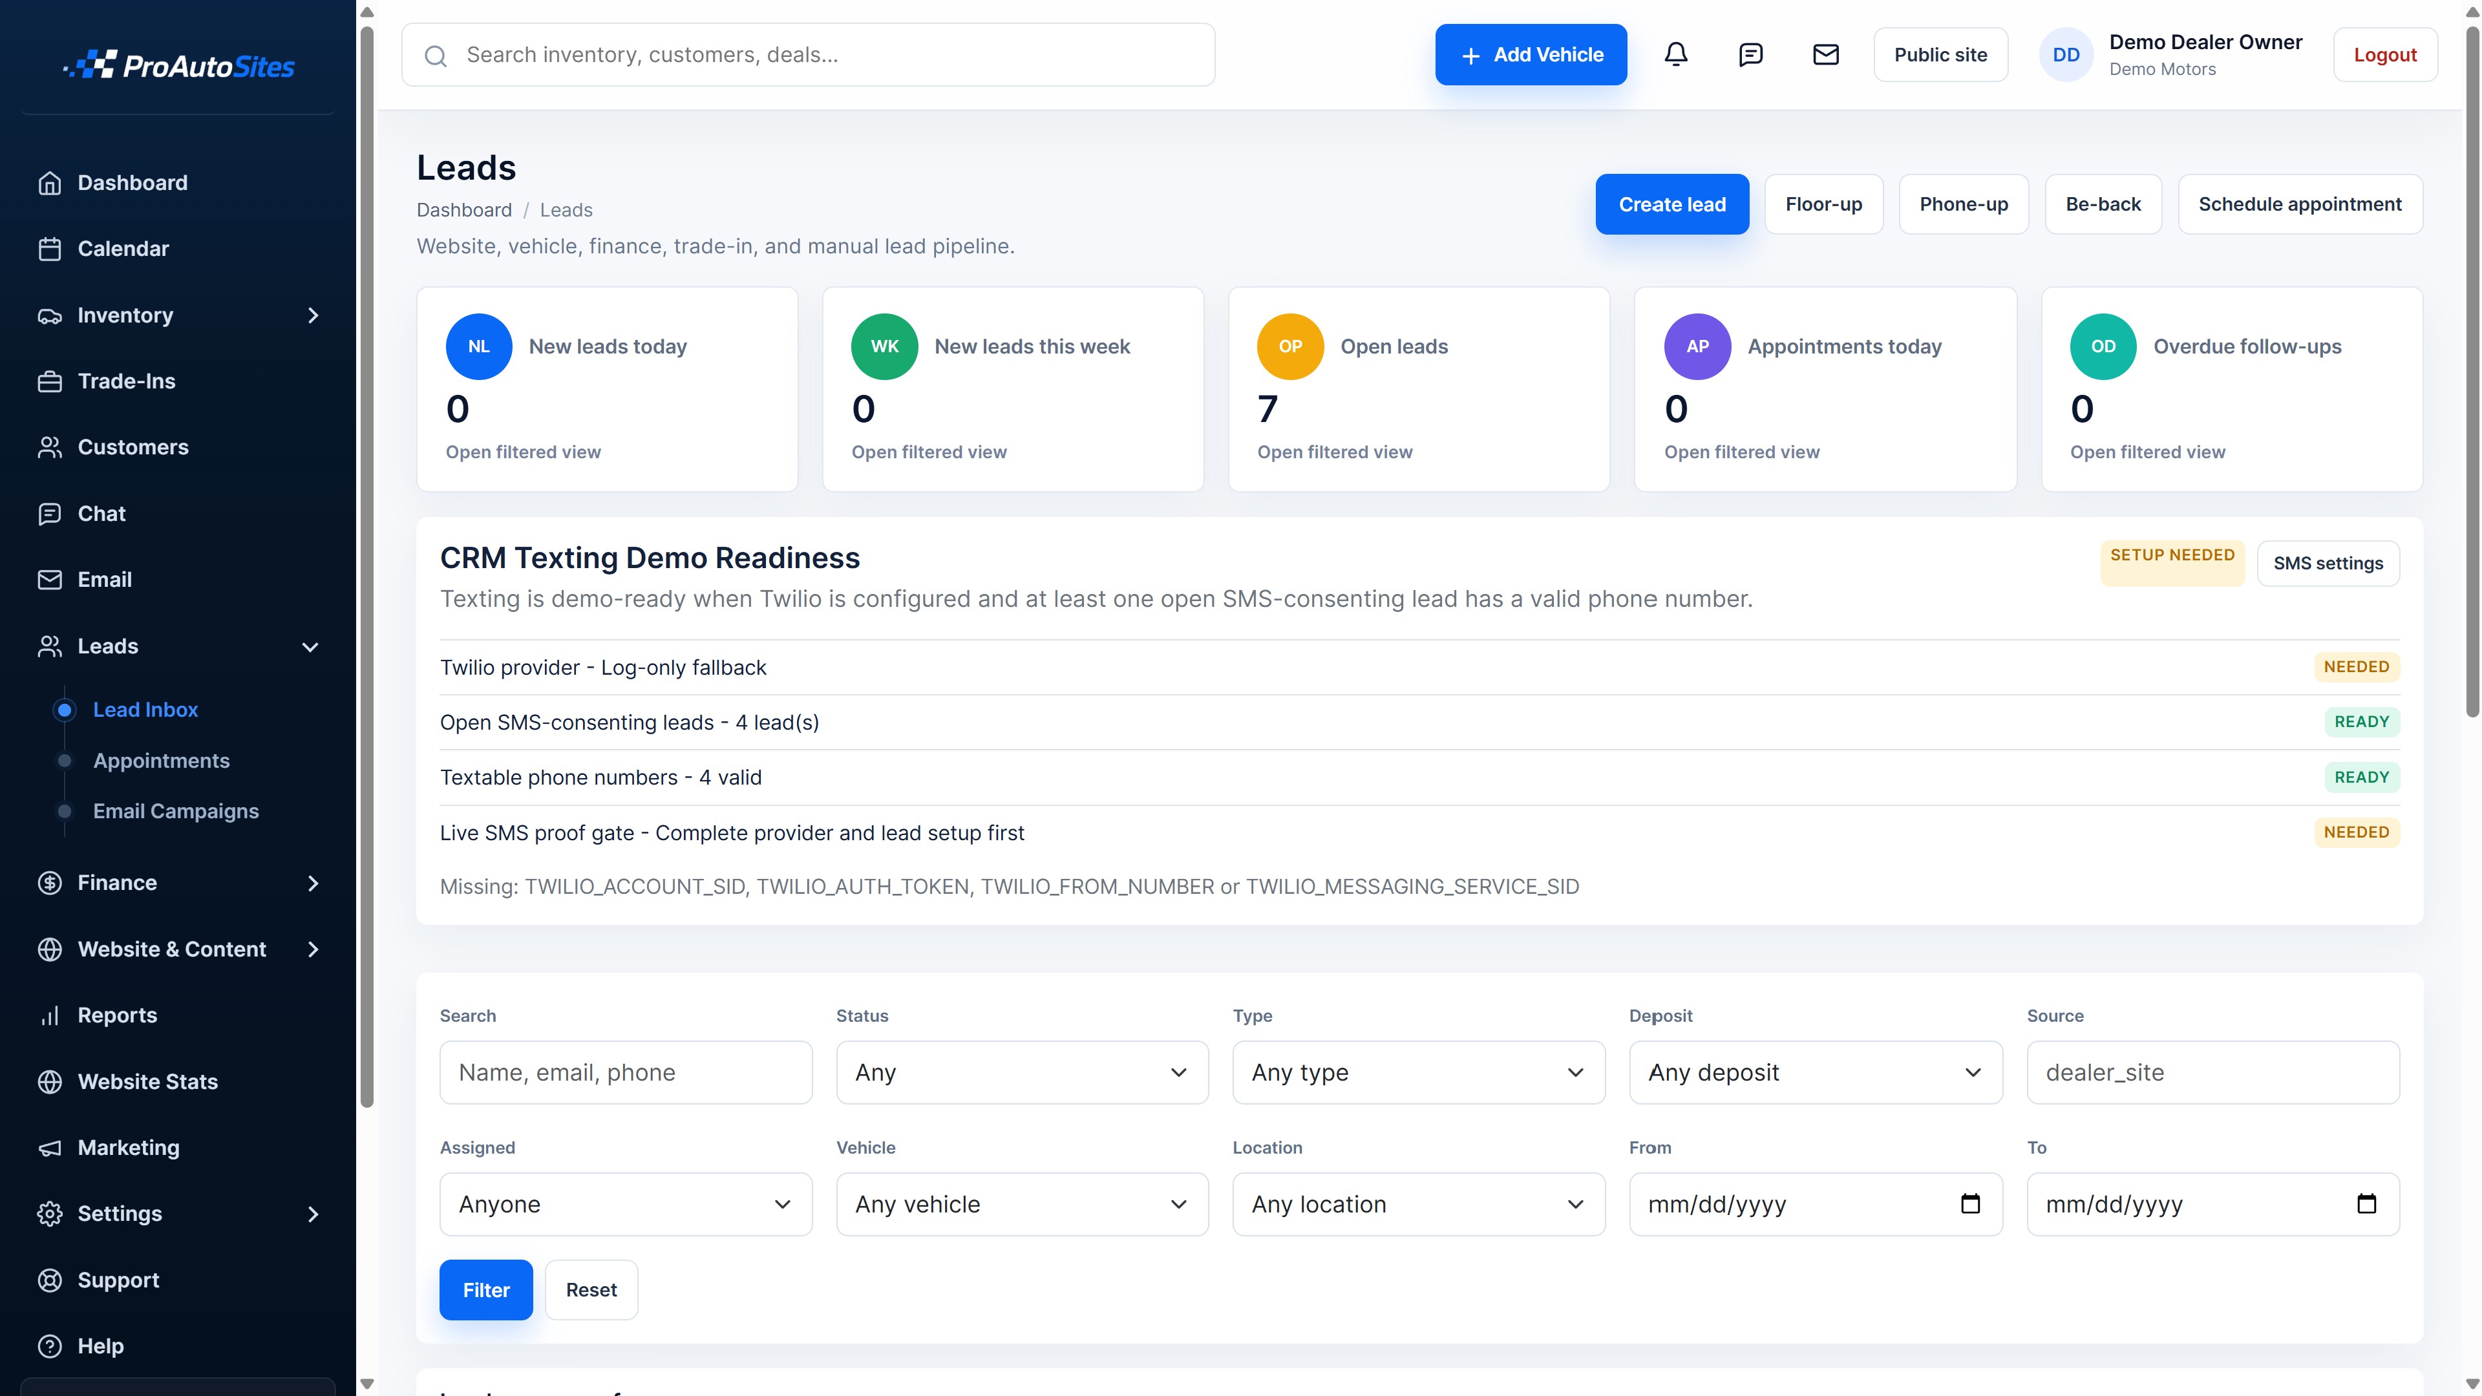Click the Public site button
Screen dimensions: 2482x1396
(1940, 55)
